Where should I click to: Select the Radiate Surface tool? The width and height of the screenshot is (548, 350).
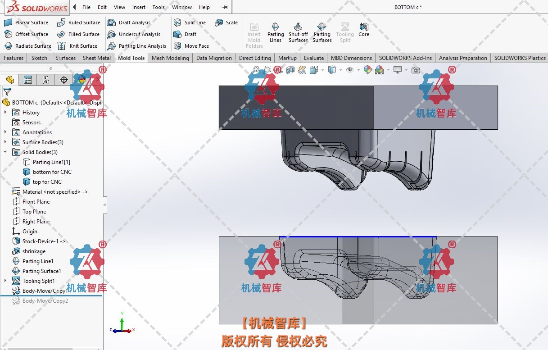(x=28, y=46)
